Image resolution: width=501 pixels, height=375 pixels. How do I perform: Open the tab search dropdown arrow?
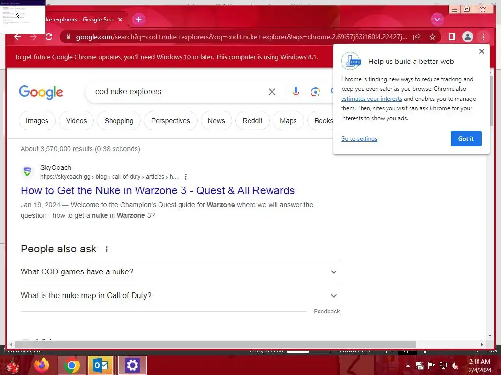coord(437,20)
